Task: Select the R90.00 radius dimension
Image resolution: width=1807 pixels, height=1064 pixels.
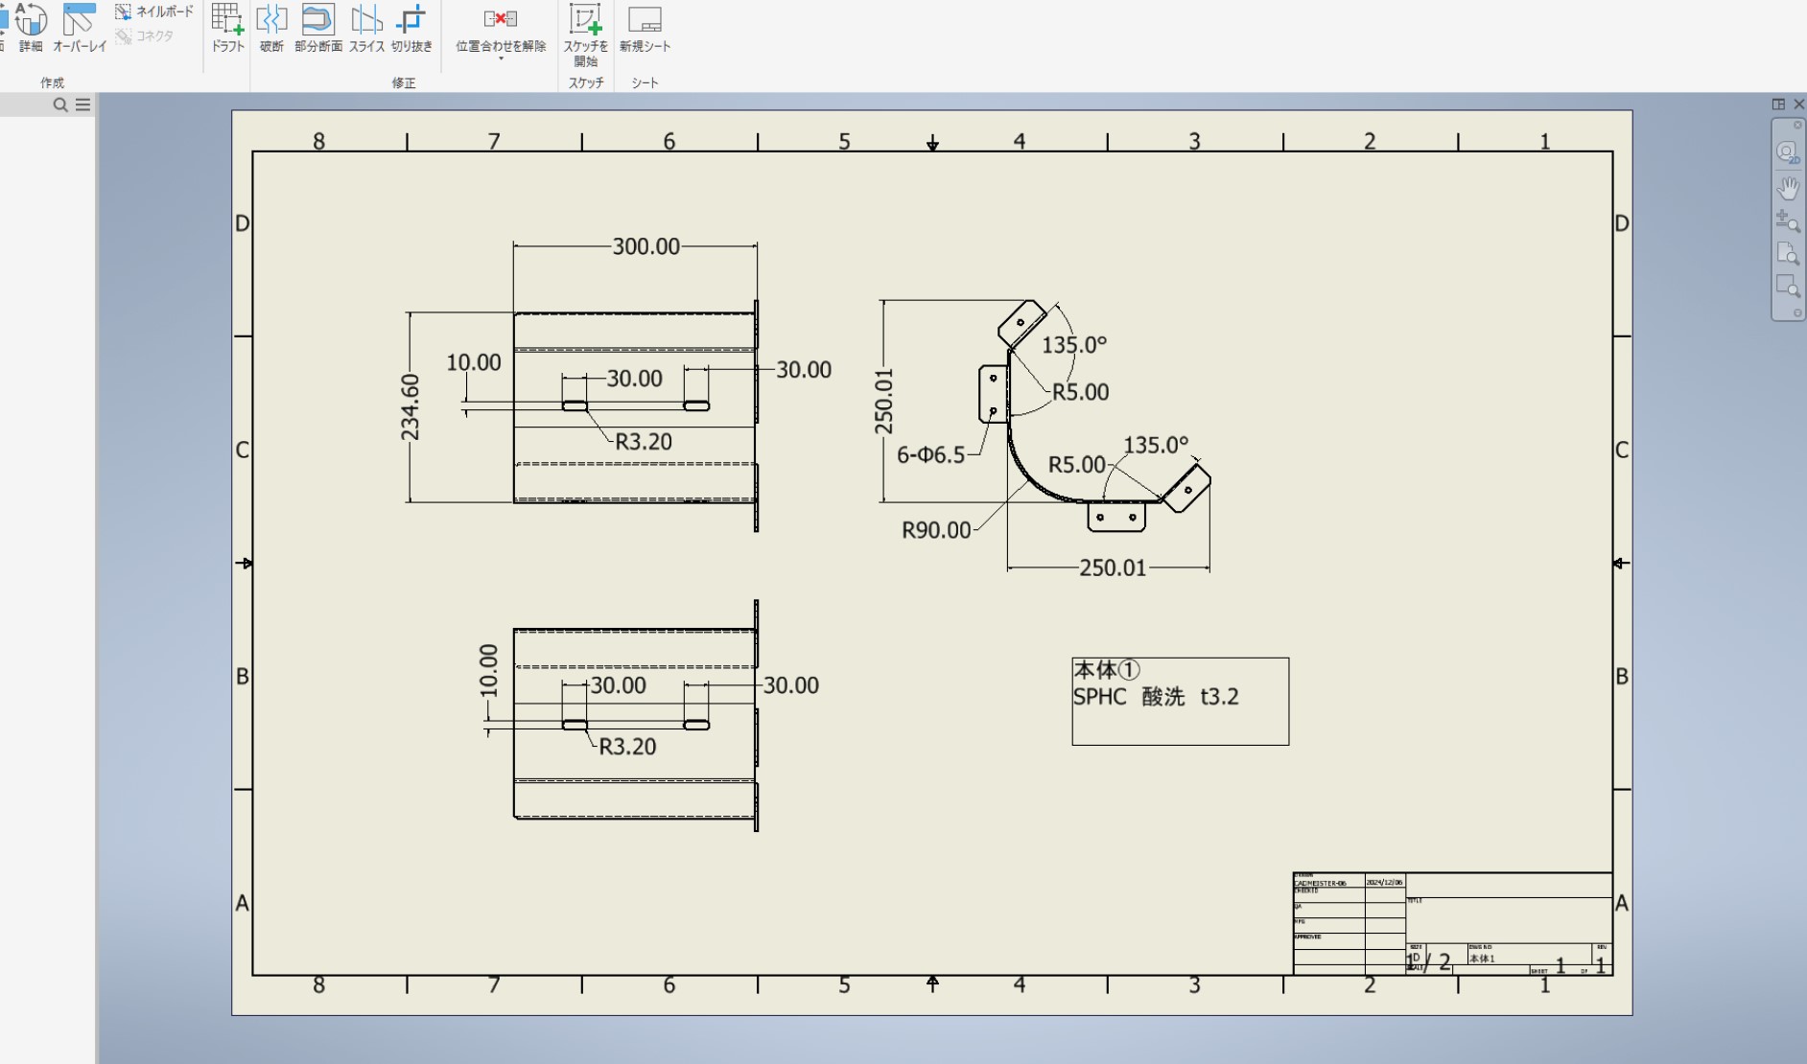Action: [x=936, y=530]
